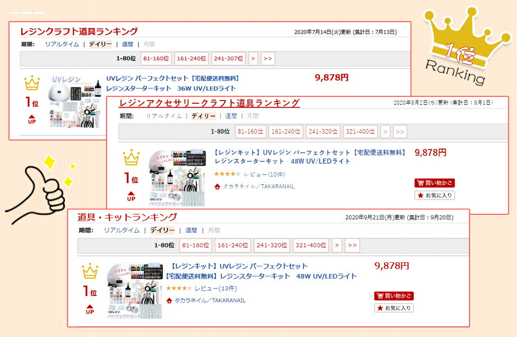Open the 241-307位 page in the top ranking

(x=228, y=58)
